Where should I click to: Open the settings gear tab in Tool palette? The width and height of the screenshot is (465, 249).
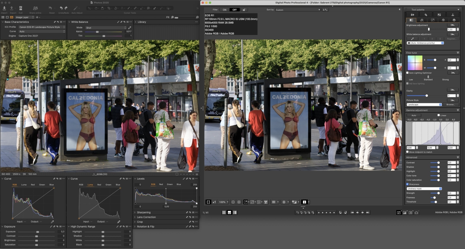point(454,20)
